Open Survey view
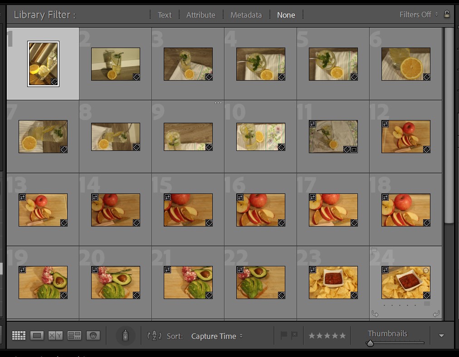This screenshot has width=459, height=357. [x=74, y=336]
